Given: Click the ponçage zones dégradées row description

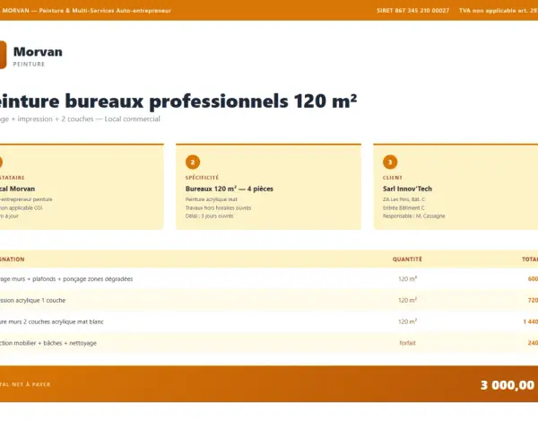Looking at the screenshot, I should pyautogui.click(x=66, y=279).
